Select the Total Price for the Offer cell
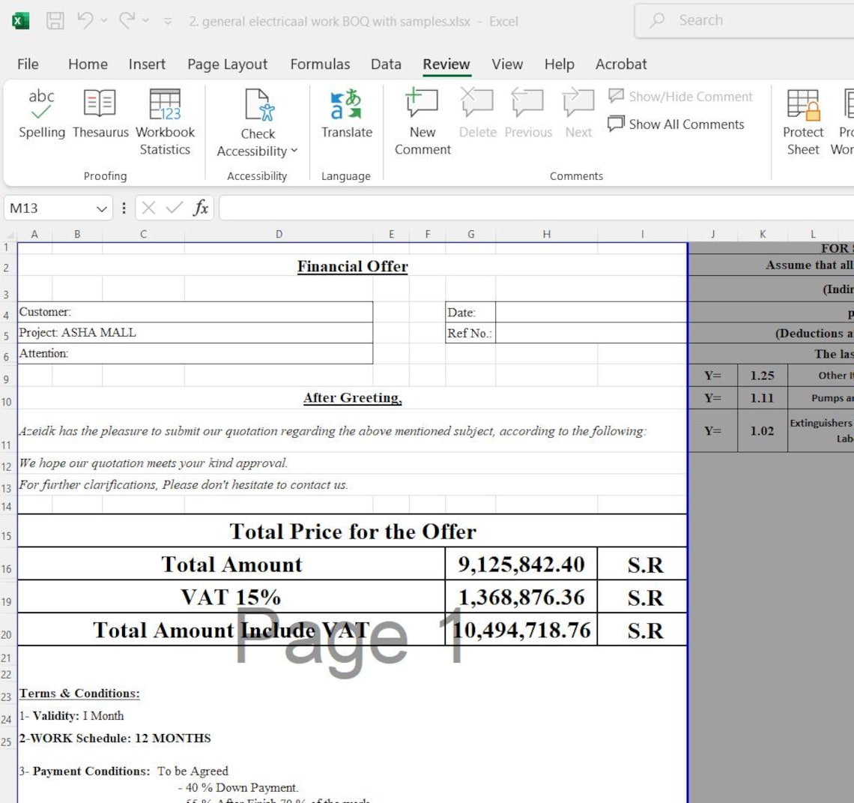This screenshot has height=803, width=854. pyautogui.click(x=352, y=531)
